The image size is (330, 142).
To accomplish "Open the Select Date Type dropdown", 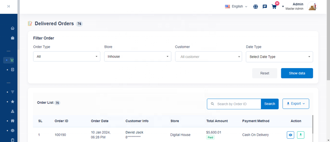I will click(279, 57).
